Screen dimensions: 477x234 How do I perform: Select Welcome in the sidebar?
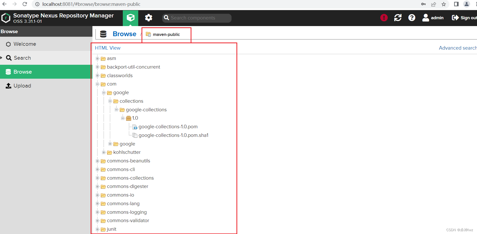coord(46,44)
